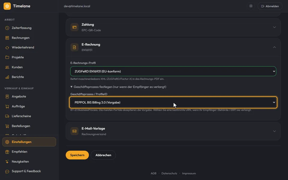The image size is (288, 180).
Task: Click the Neuigkeiten sparkle icon
Action: pos(7,162)
